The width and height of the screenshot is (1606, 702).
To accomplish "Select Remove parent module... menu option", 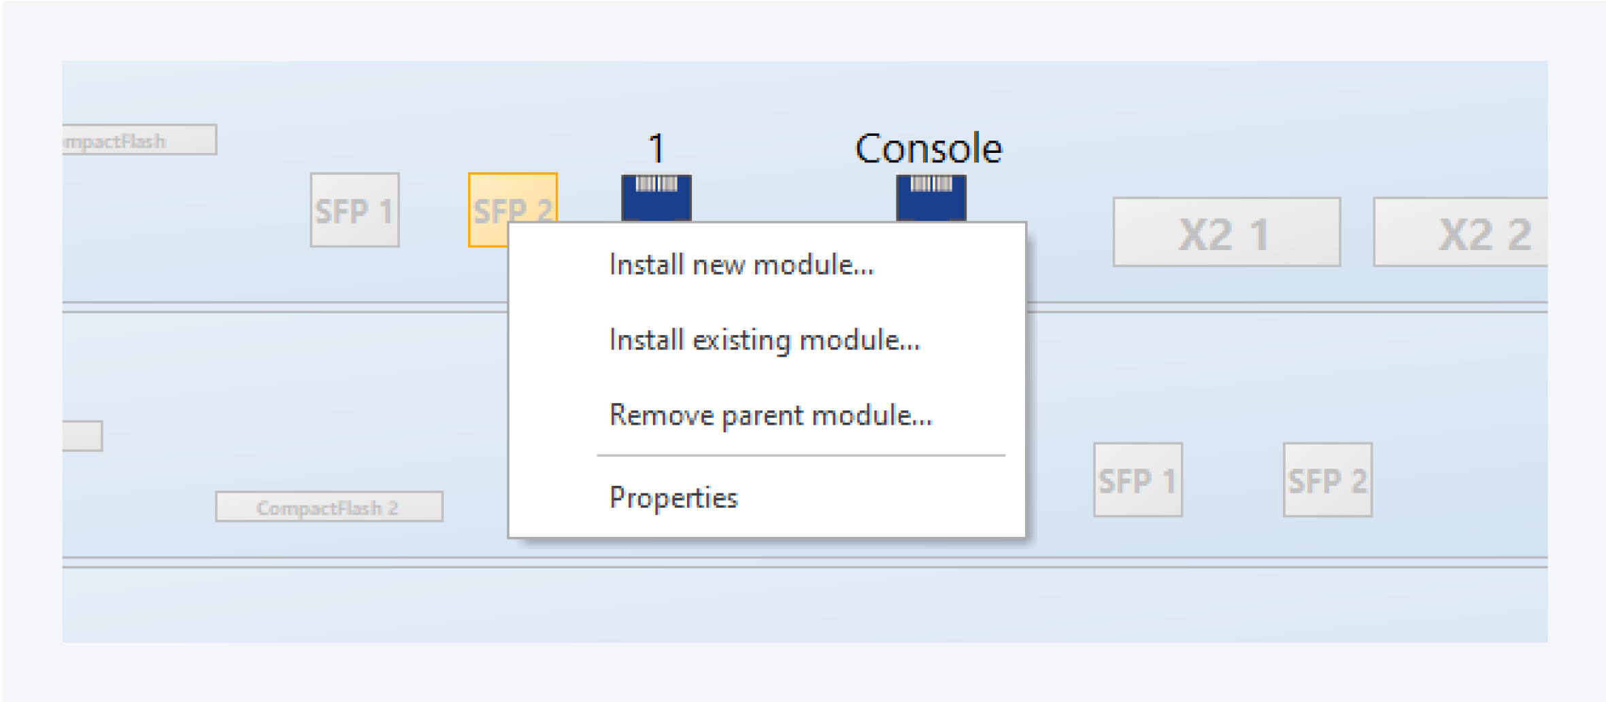I will (x=770, y=415).
